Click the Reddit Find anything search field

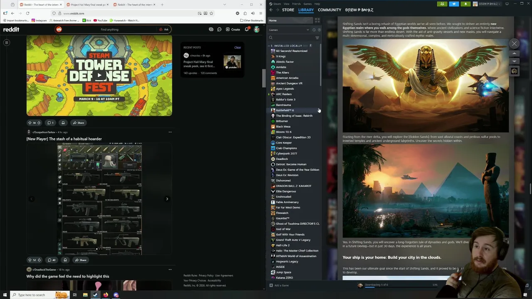pos(109,29)
